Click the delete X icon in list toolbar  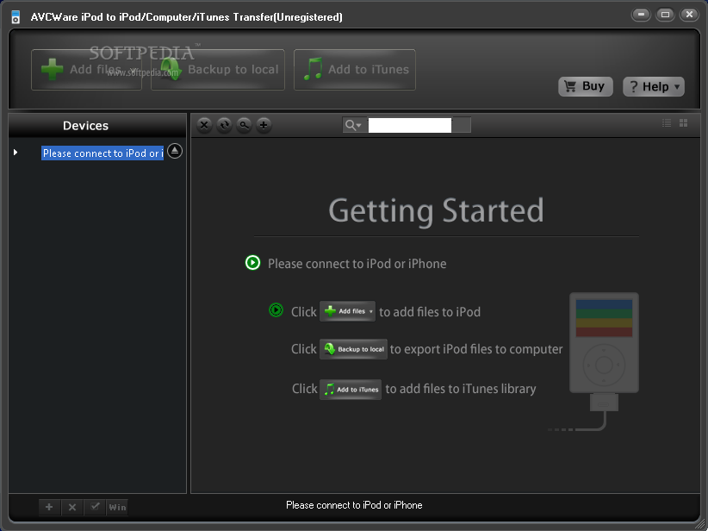[204, 125]
